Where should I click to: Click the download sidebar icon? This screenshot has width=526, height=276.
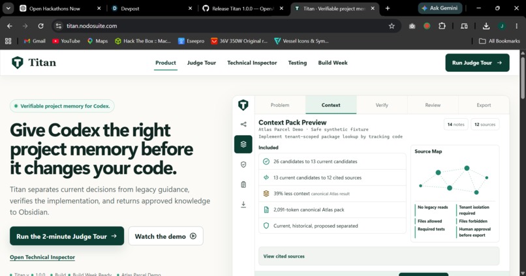pyautogui.click(x=243, y=204)
